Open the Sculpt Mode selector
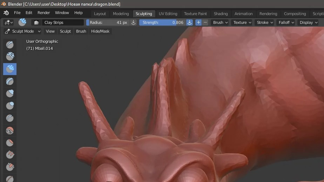 click(x=22, y=31)
